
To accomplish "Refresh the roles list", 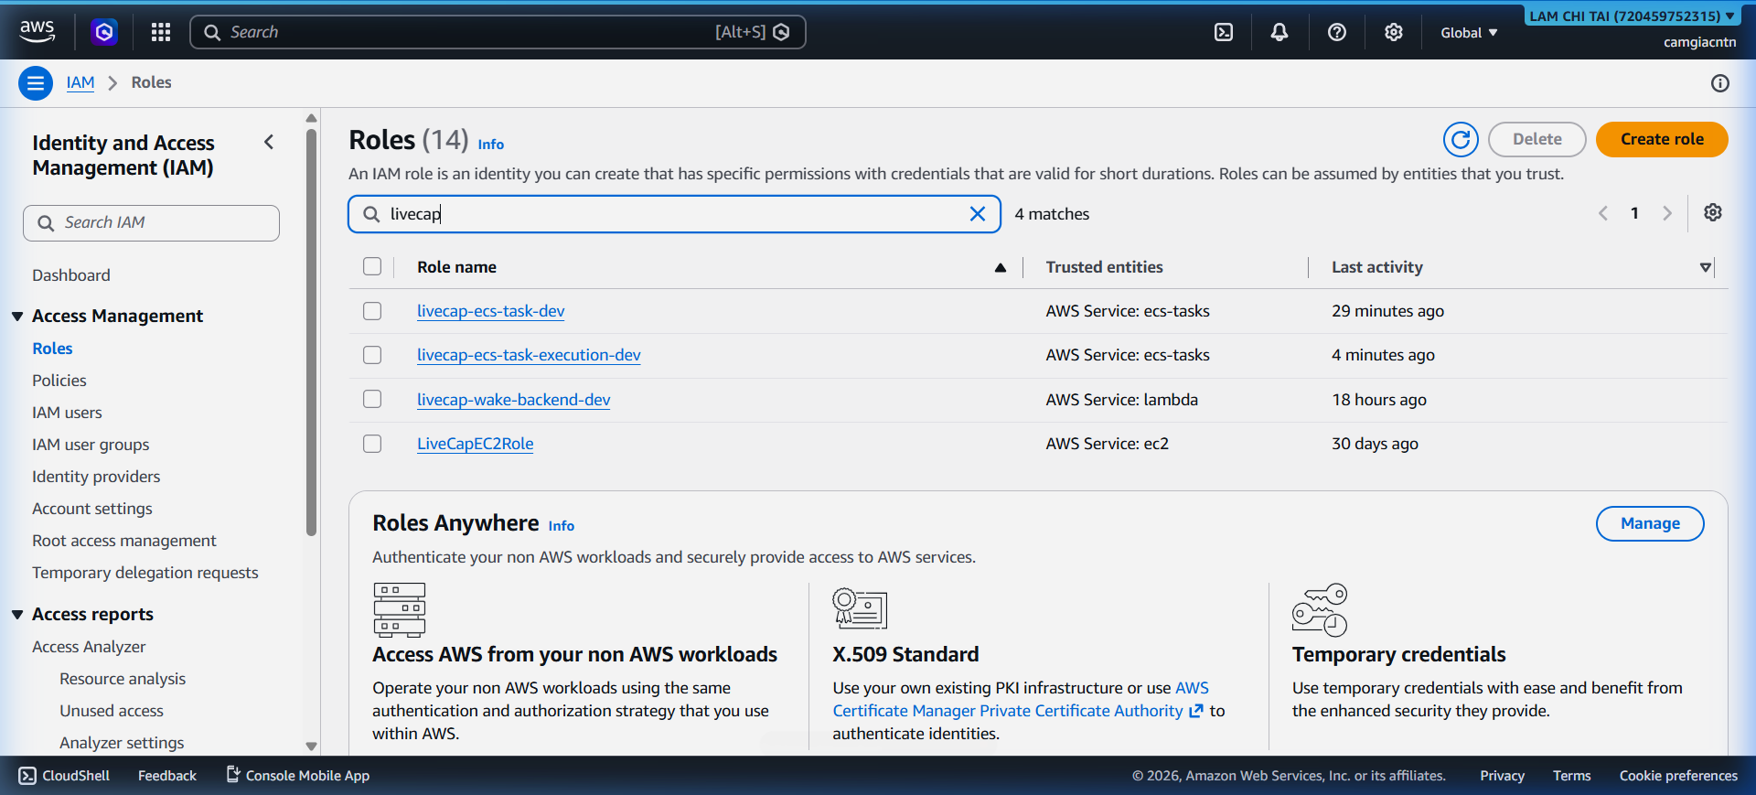I will (1461, 139).
